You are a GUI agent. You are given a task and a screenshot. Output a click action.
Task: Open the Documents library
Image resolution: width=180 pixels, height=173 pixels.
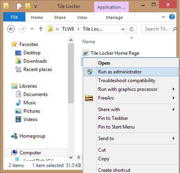pyautogui.click(x=35, y=94)
